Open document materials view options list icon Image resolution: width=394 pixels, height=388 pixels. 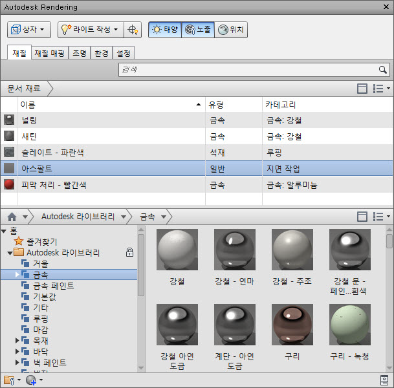382,89
